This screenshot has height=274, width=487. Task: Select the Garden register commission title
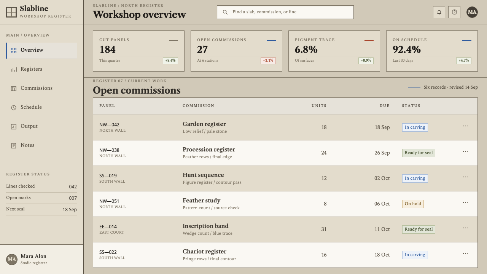point(204,124)
